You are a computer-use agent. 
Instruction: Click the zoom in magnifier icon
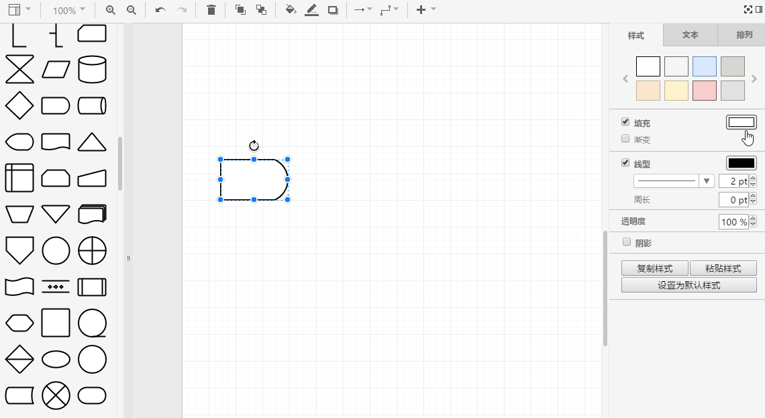pos(111,10)
